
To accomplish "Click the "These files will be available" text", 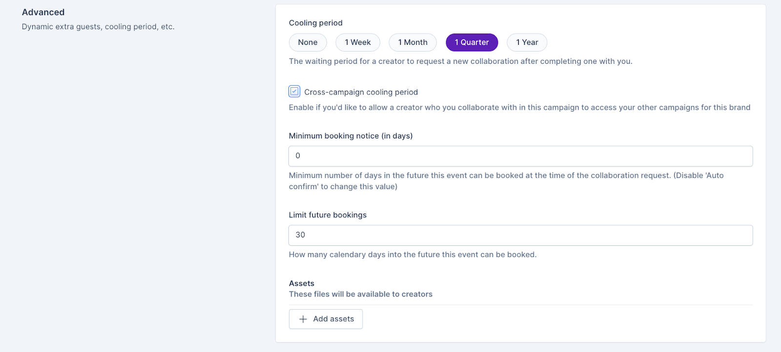I will (x=360, y=294).
